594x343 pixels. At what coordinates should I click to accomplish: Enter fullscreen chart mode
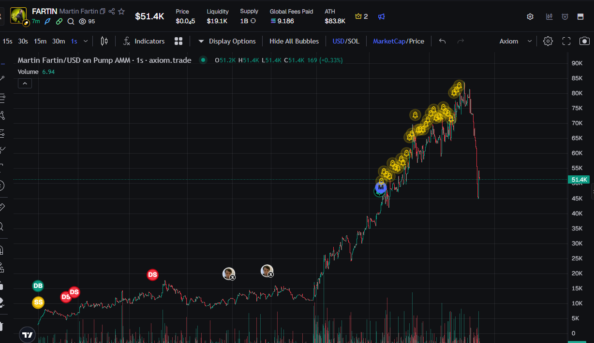[566, 41]
